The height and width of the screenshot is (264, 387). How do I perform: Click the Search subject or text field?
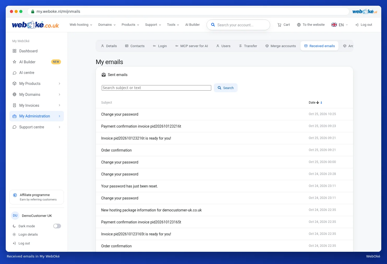[x=156, y=88]
